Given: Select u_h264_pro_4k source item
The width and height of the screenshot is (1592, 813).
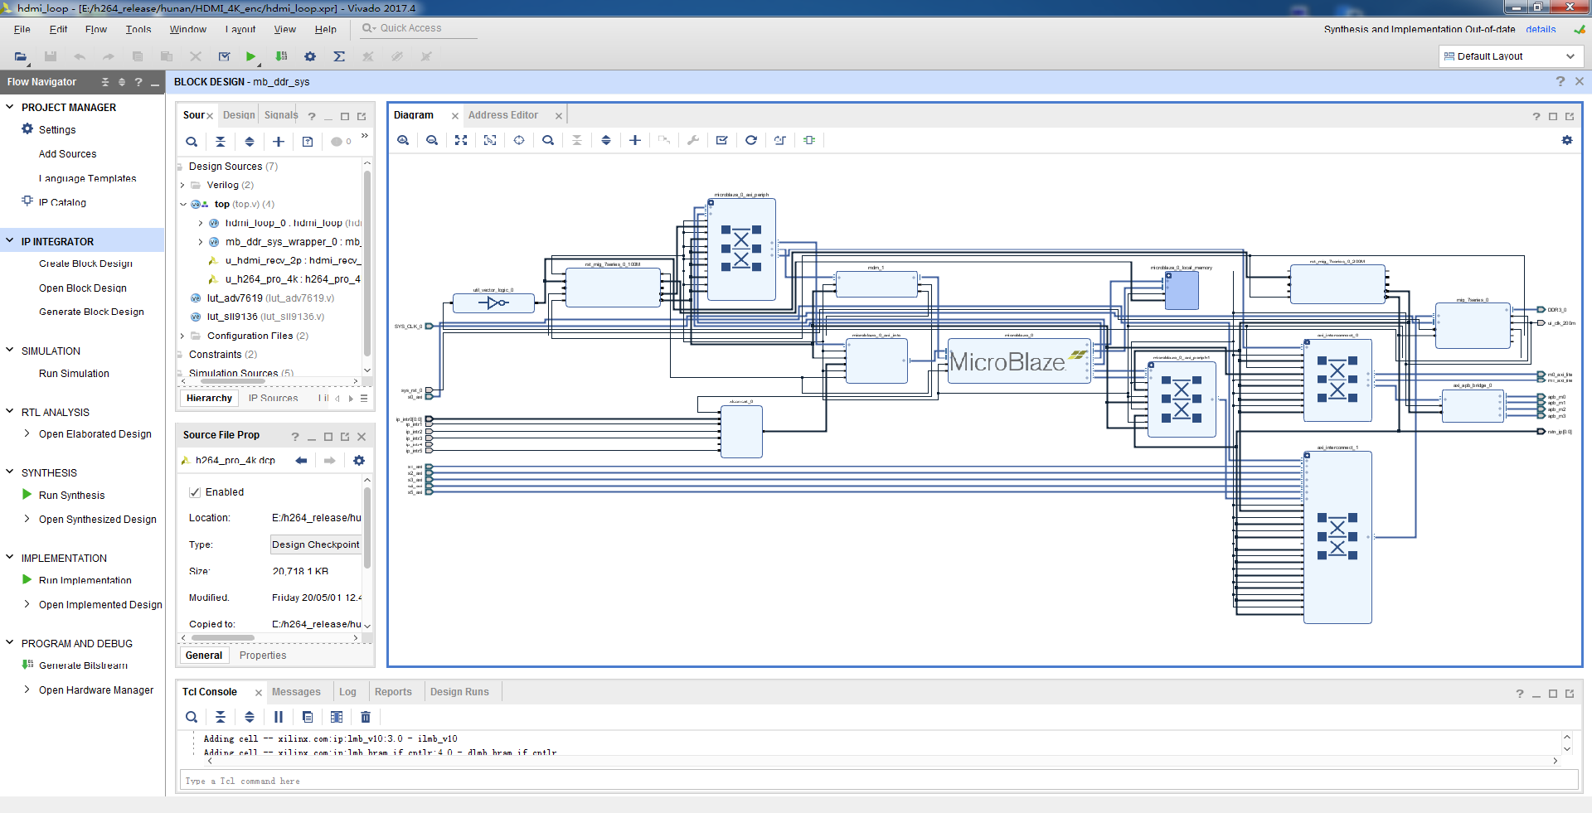Looking at the screenshot, I should pos(293,279).
